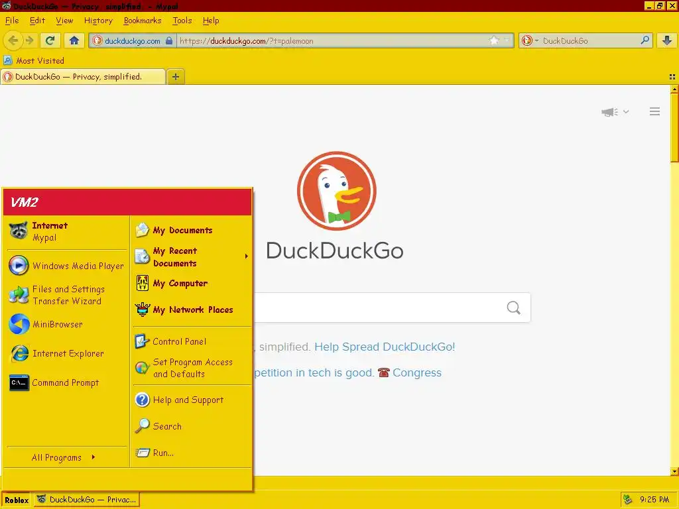The image size is (679, 509).
Task: Open Windows Media Player
Action: 66,266
